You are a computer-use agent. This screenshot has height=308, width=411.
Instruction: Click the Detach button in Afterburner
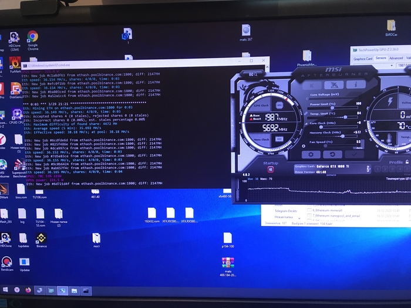(331, 175)
